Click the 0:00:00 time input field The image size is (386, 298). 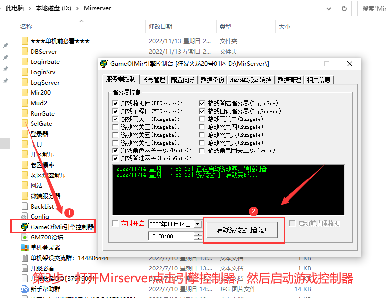click(171, 236)
